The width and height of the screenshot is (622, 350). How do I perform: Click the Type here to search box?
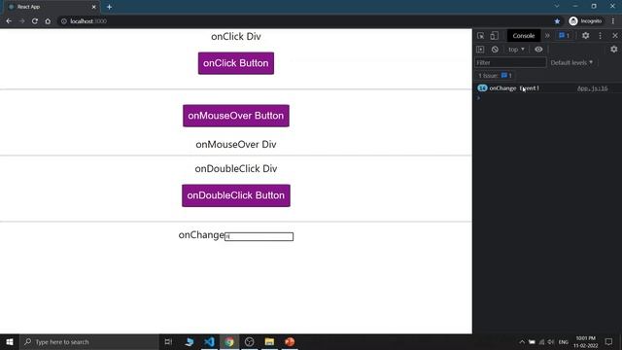89,341
